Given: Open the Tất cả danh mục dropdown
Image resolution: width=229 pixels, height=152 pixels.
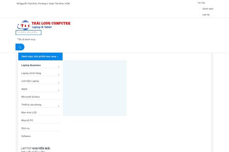Looking at the screenshot, I should [26, 40].
